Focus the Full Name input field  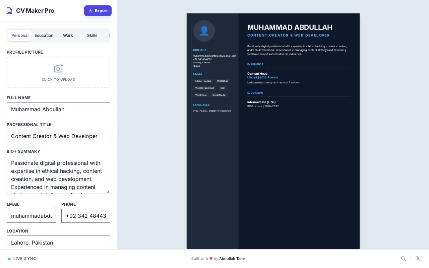pos(58,109)
